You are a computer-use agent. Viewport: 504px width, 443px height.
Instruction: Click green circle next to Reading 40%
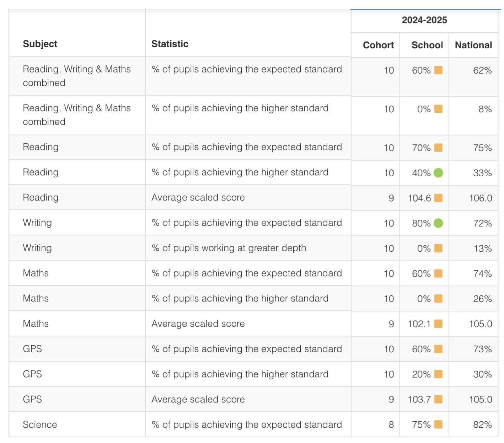(x=438, y=173)
